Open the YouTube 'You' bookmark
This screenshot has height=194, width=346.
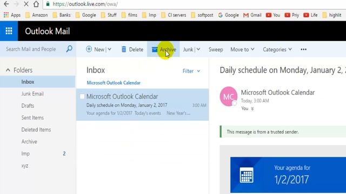tap(273, 15)
